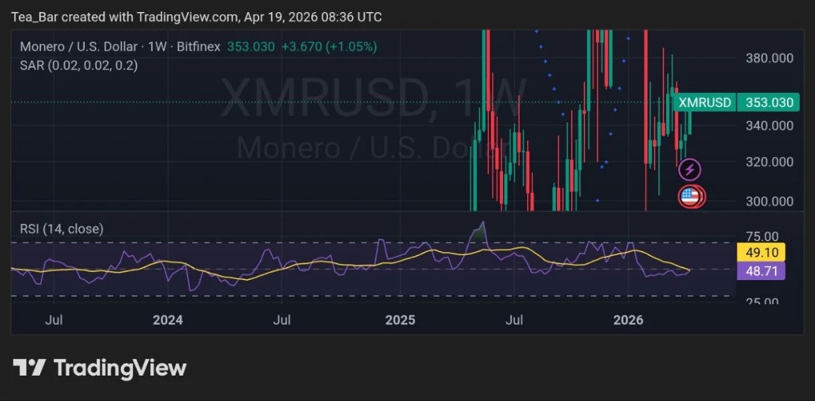Open the US flag economic events icon
Viewport: 815px width, 401px height.
(691, 196)
